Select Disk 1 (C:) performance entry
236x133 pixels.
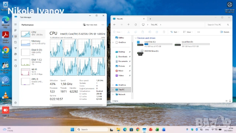tap(33, 62)
